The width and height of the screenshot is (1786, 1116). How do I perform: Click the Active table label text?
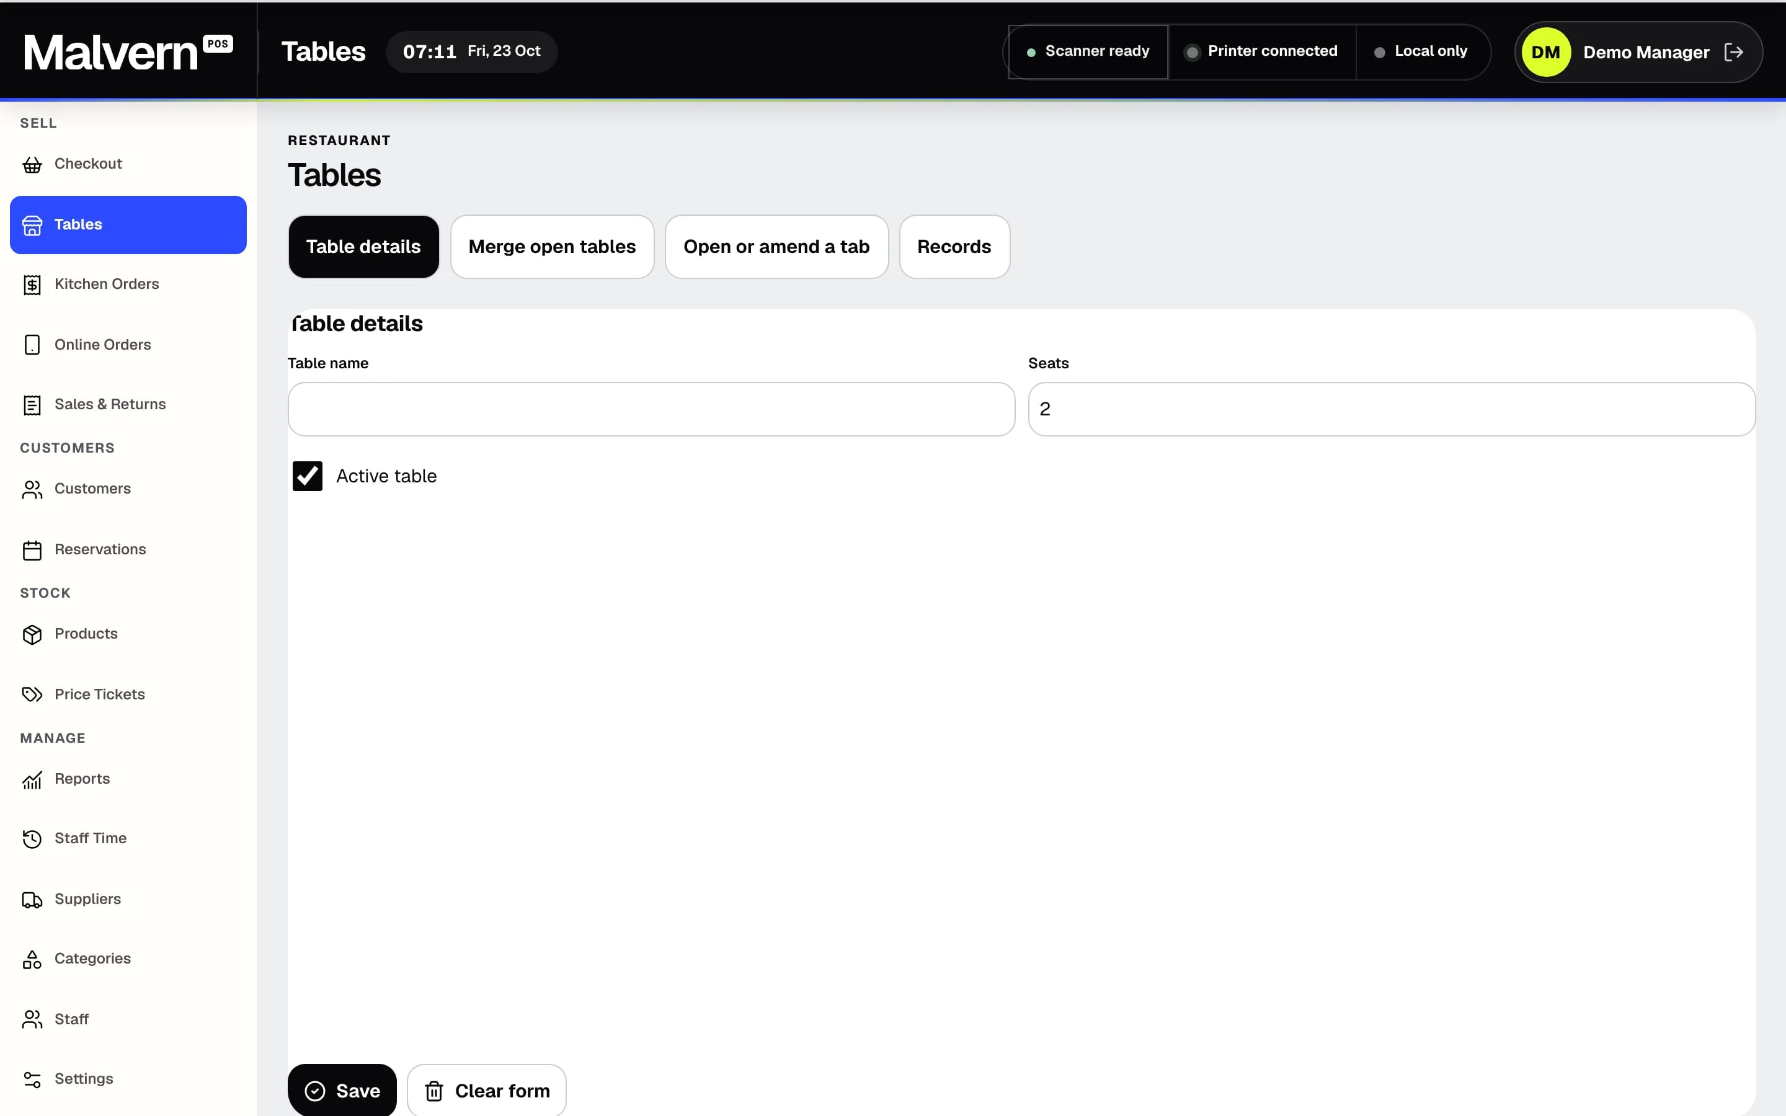(386, 476)
